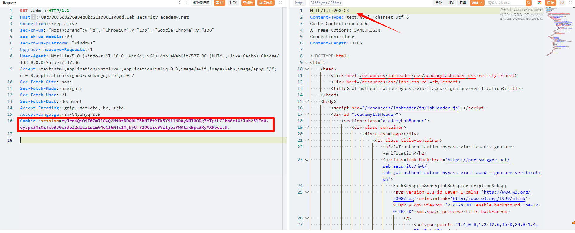
Task: Expand the Response panel to fullscreen
Action: point(571,3)
